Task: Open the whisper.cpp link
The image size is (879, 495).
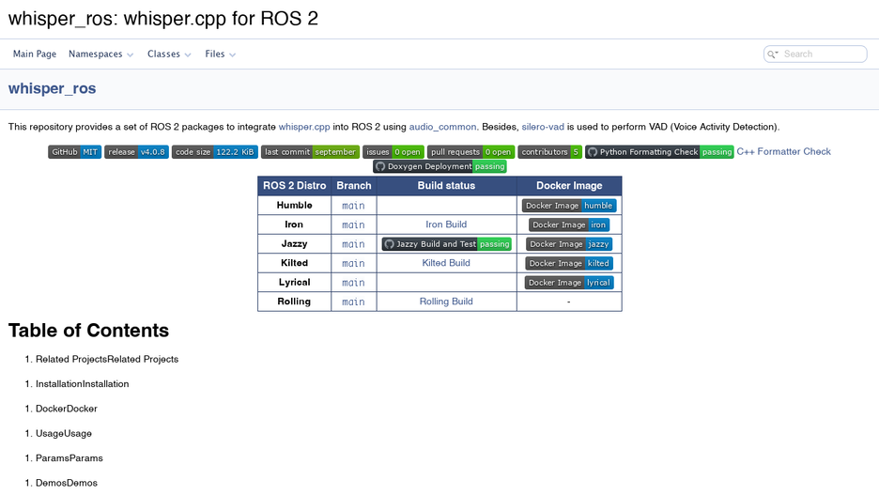Action: [304, 127]
